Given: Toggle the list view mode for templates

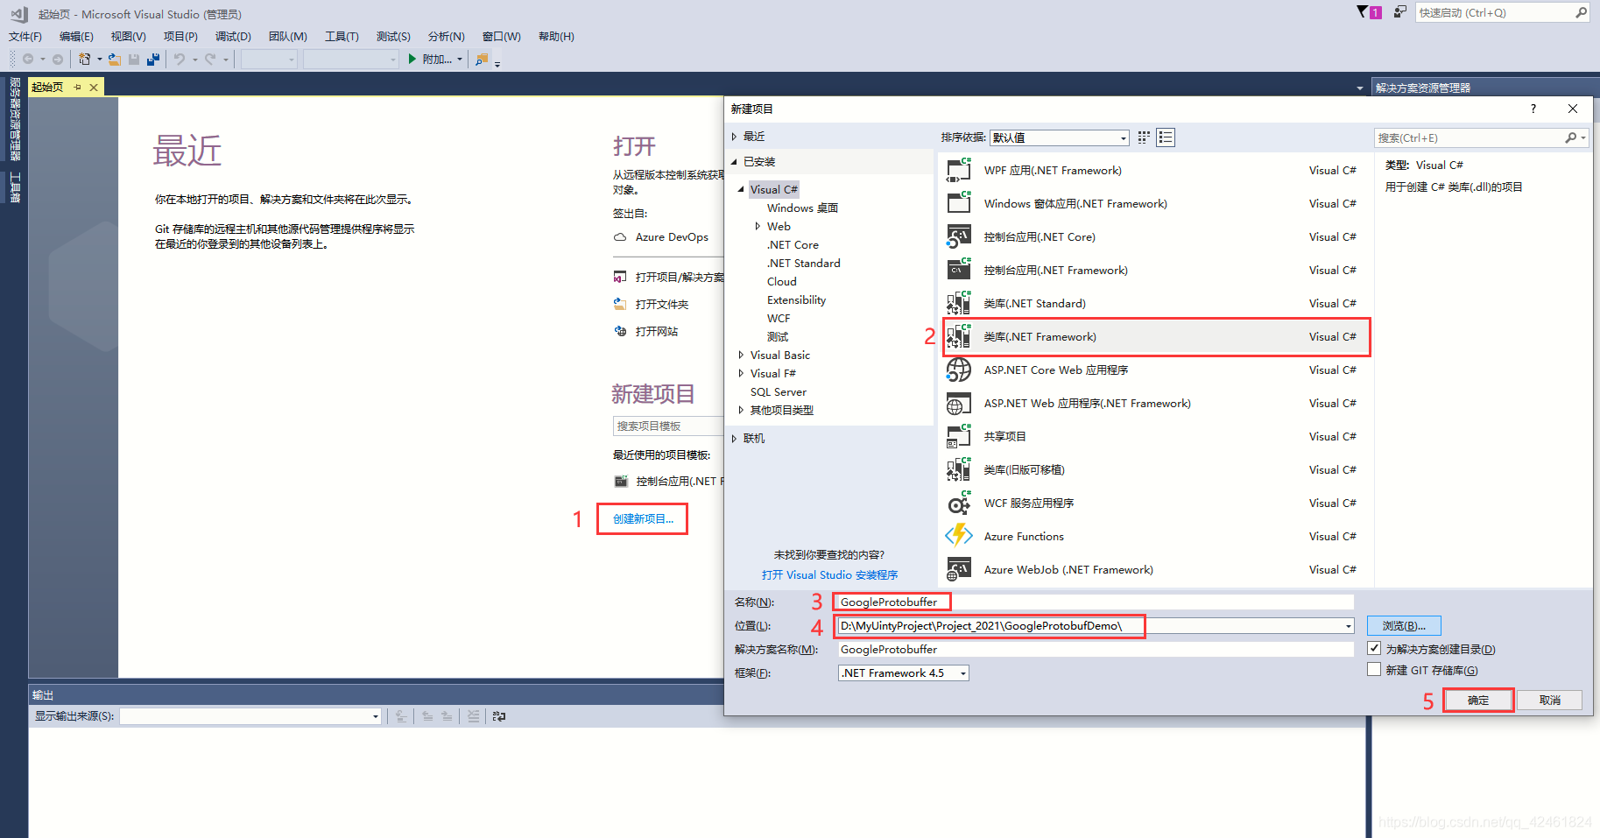Looking at the screenshot, I should 1166,137.
